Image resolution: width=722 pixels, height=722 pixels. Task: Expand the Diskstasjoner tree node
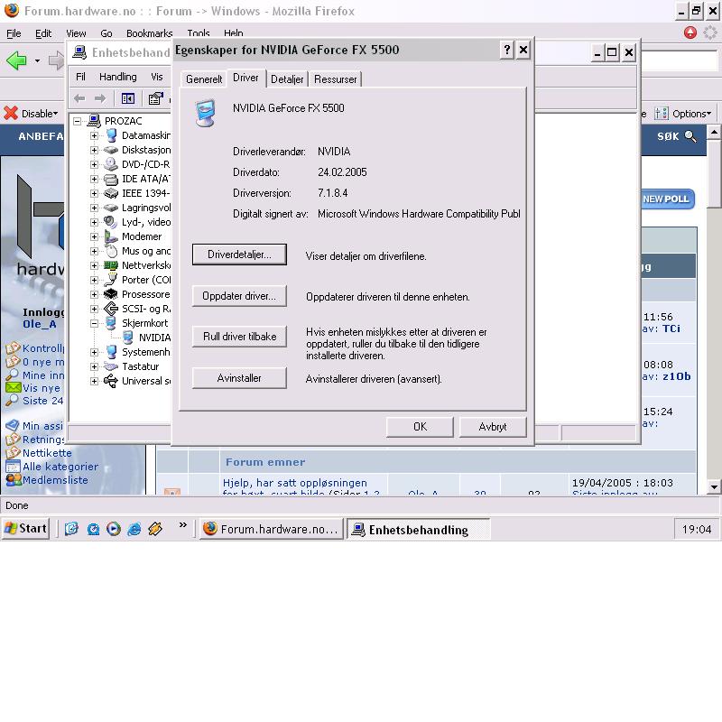(95, 150)
